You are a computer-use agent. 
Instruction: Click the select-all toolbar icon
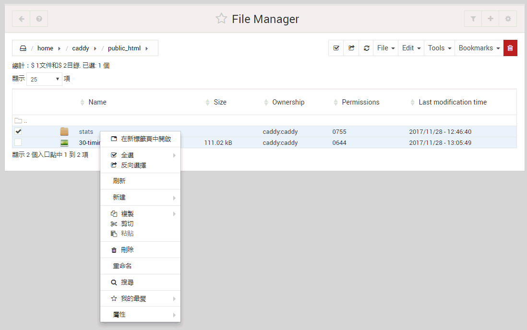[336, 48]
